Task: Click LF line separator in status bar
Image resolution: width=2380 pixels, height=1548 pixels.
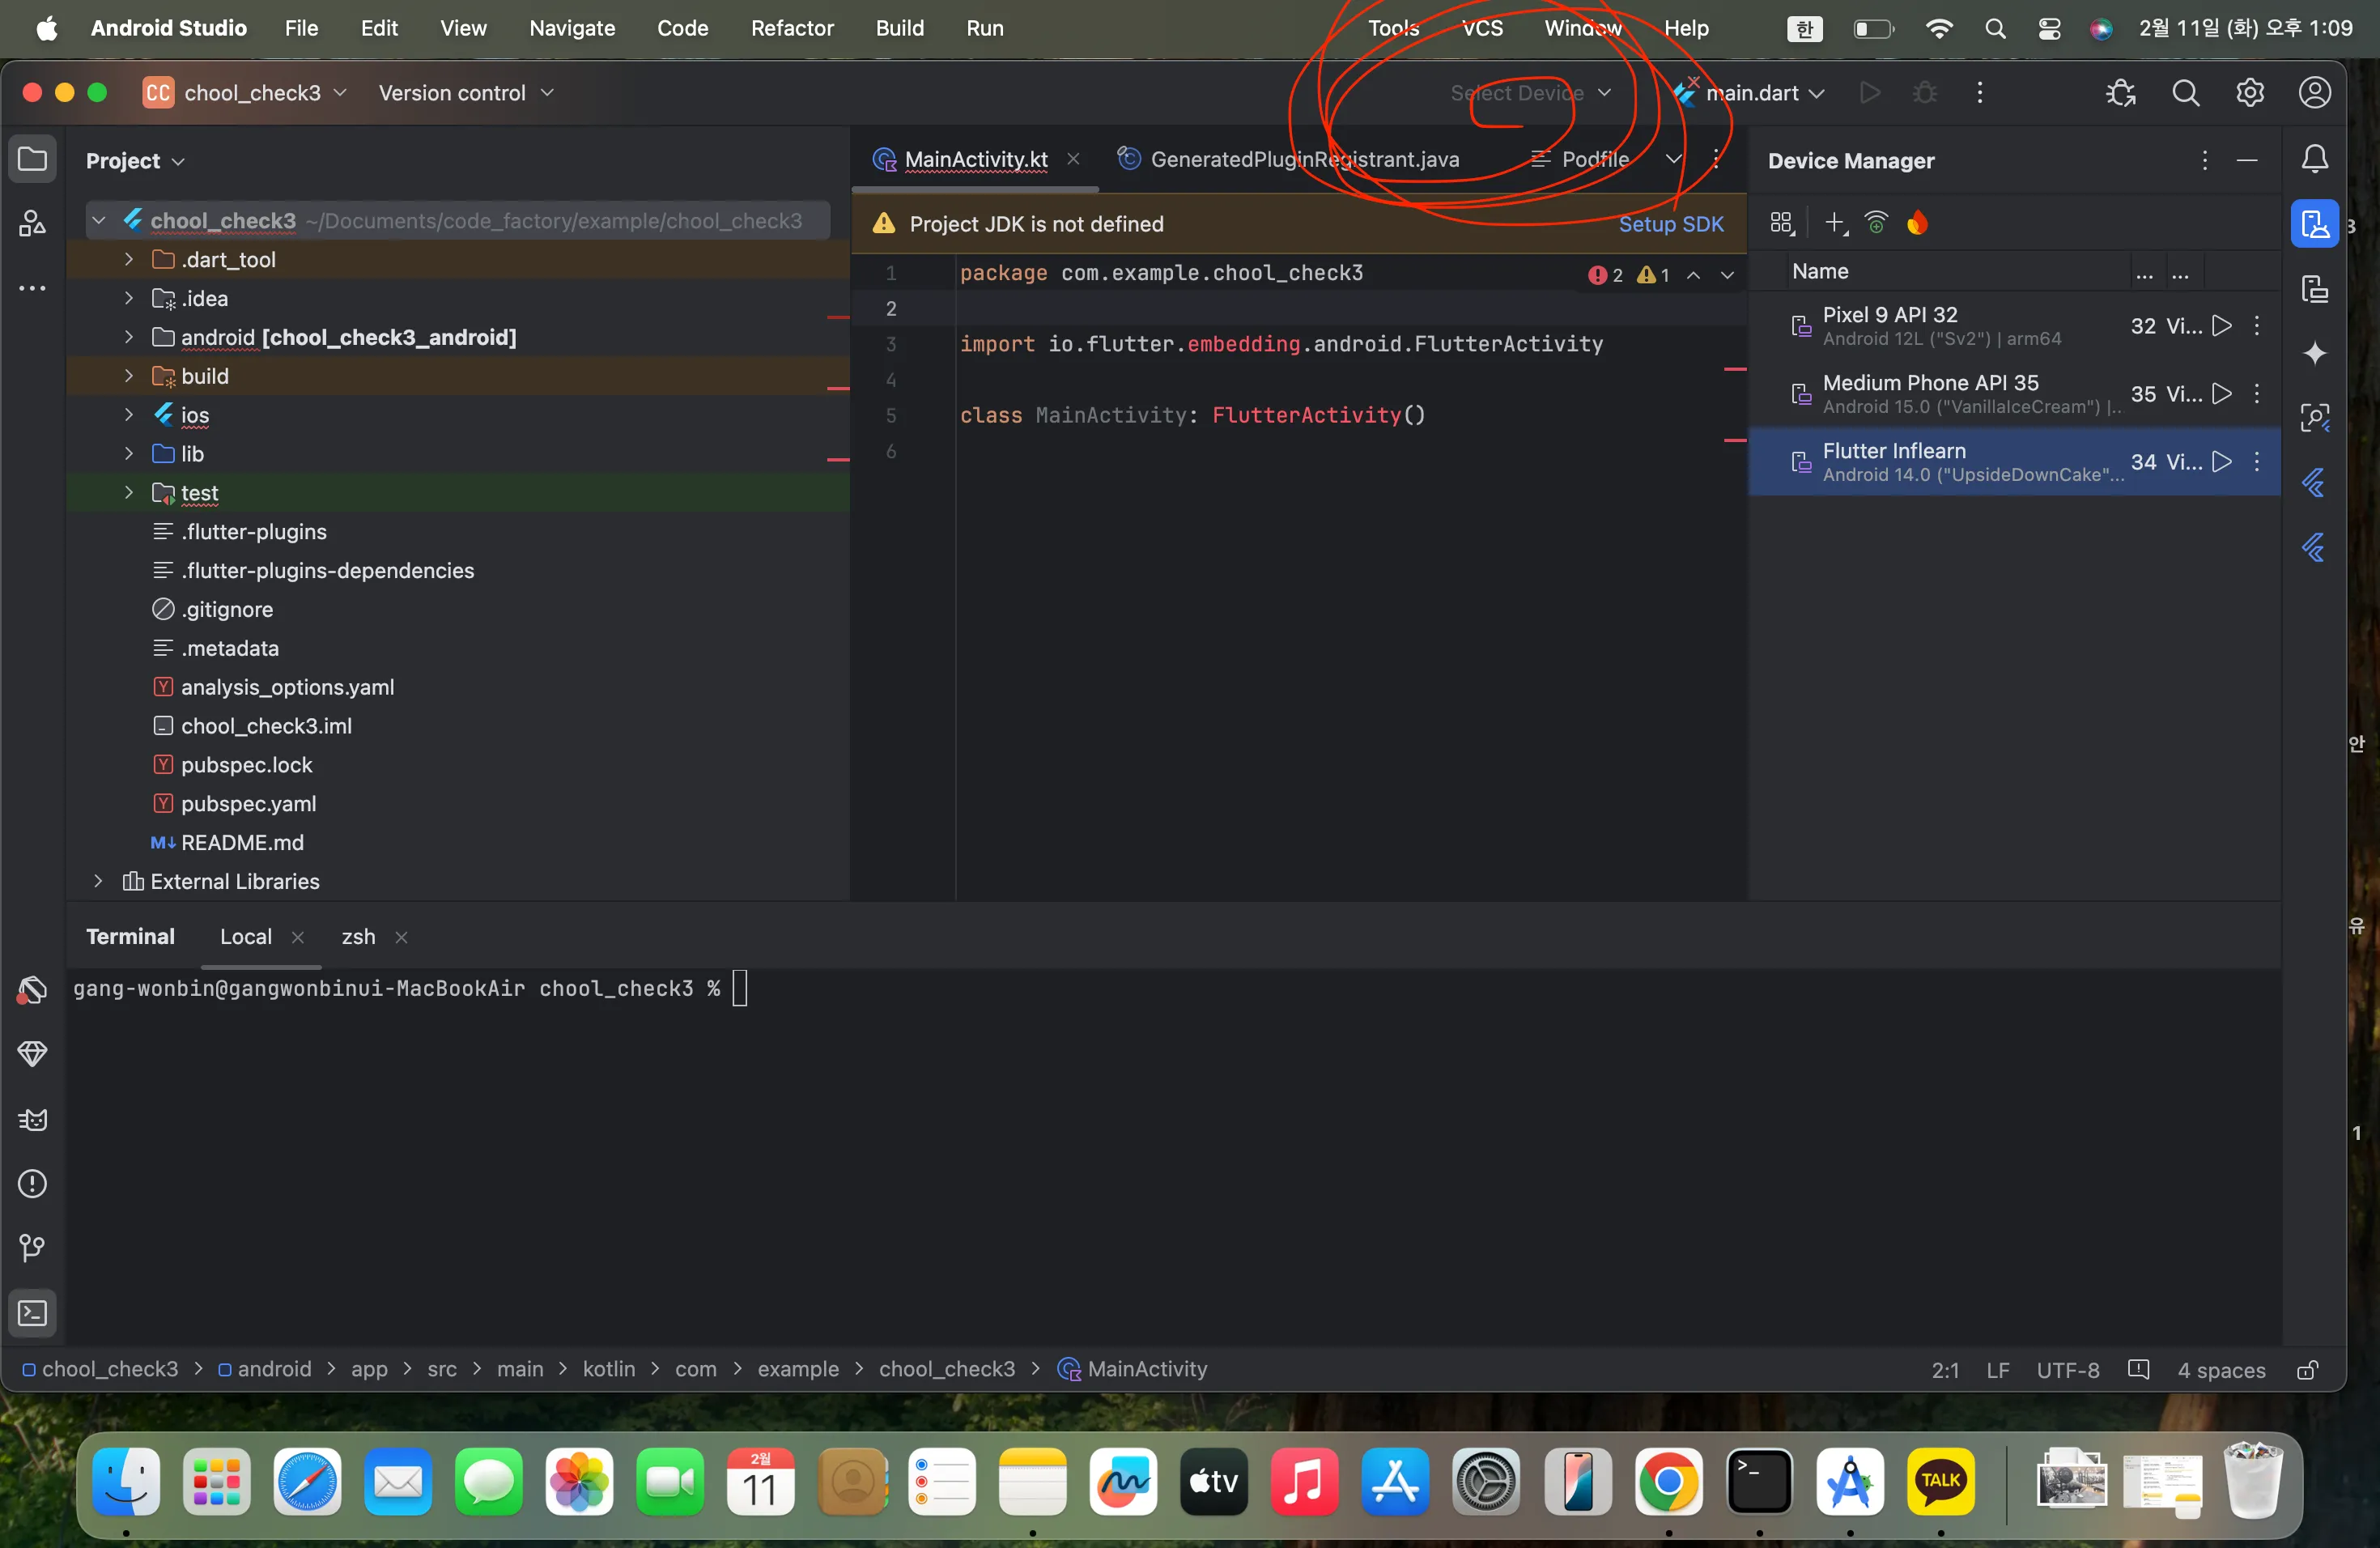Action: [1997, 1370]
